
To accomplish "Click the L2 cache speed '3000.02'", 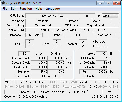I will pos(99,72).
